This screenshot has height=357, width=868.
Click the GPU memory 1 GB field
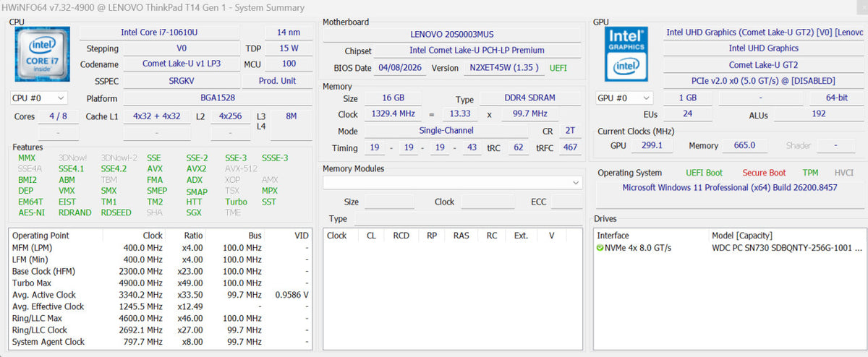click(687, 98)
